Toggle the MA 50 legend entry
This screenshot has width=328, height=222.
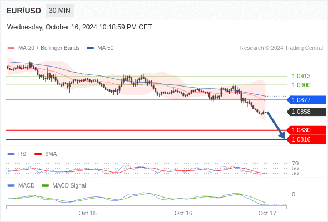[x=100, y=48]
